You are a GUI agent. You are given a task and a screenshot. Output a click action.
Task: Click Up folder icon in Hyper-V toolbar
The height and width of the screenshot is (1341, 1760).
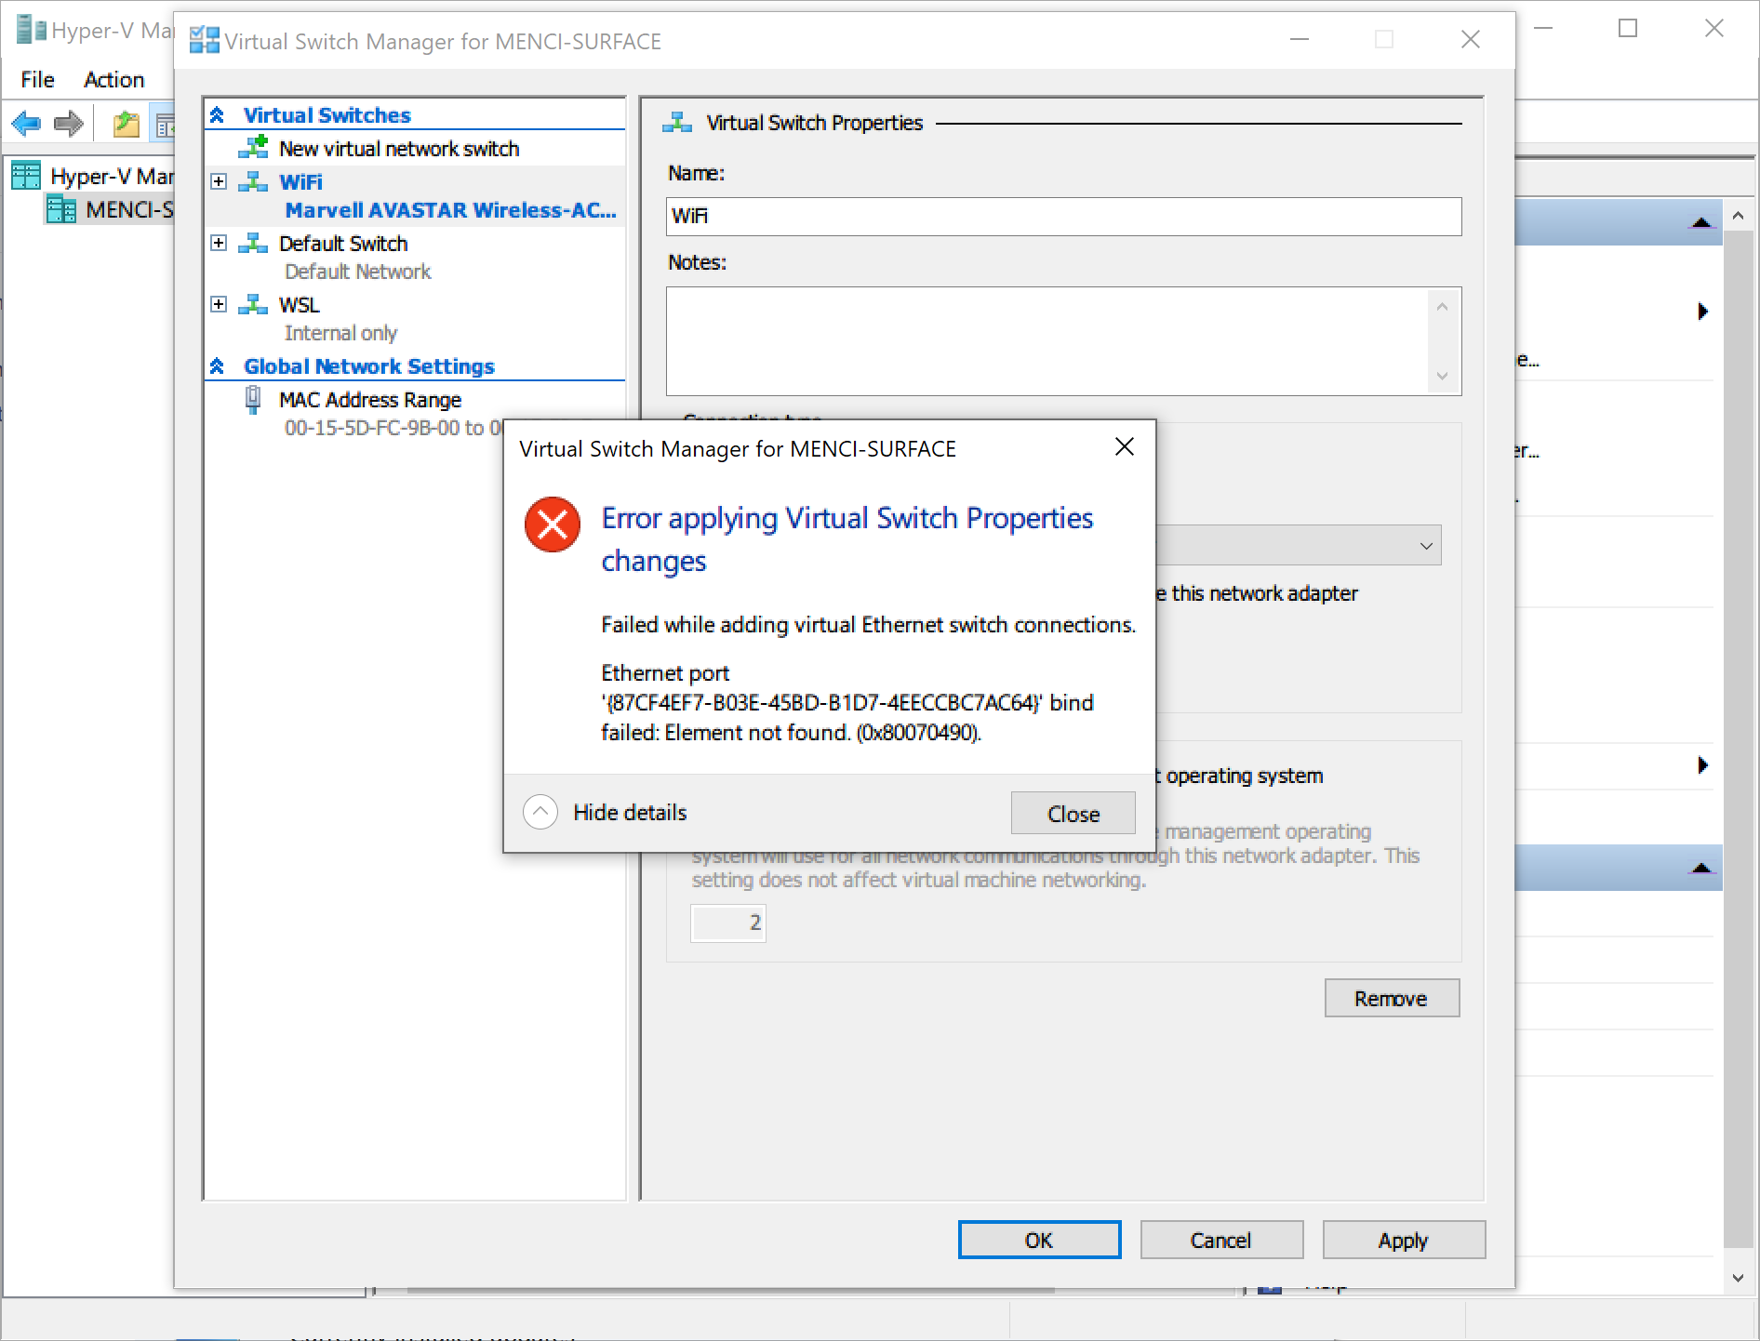point(126,123)
